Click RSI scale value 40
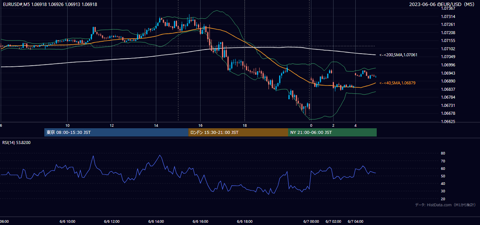Image resolution: width=480 pixels, height=225 pixels. [443, 184]
